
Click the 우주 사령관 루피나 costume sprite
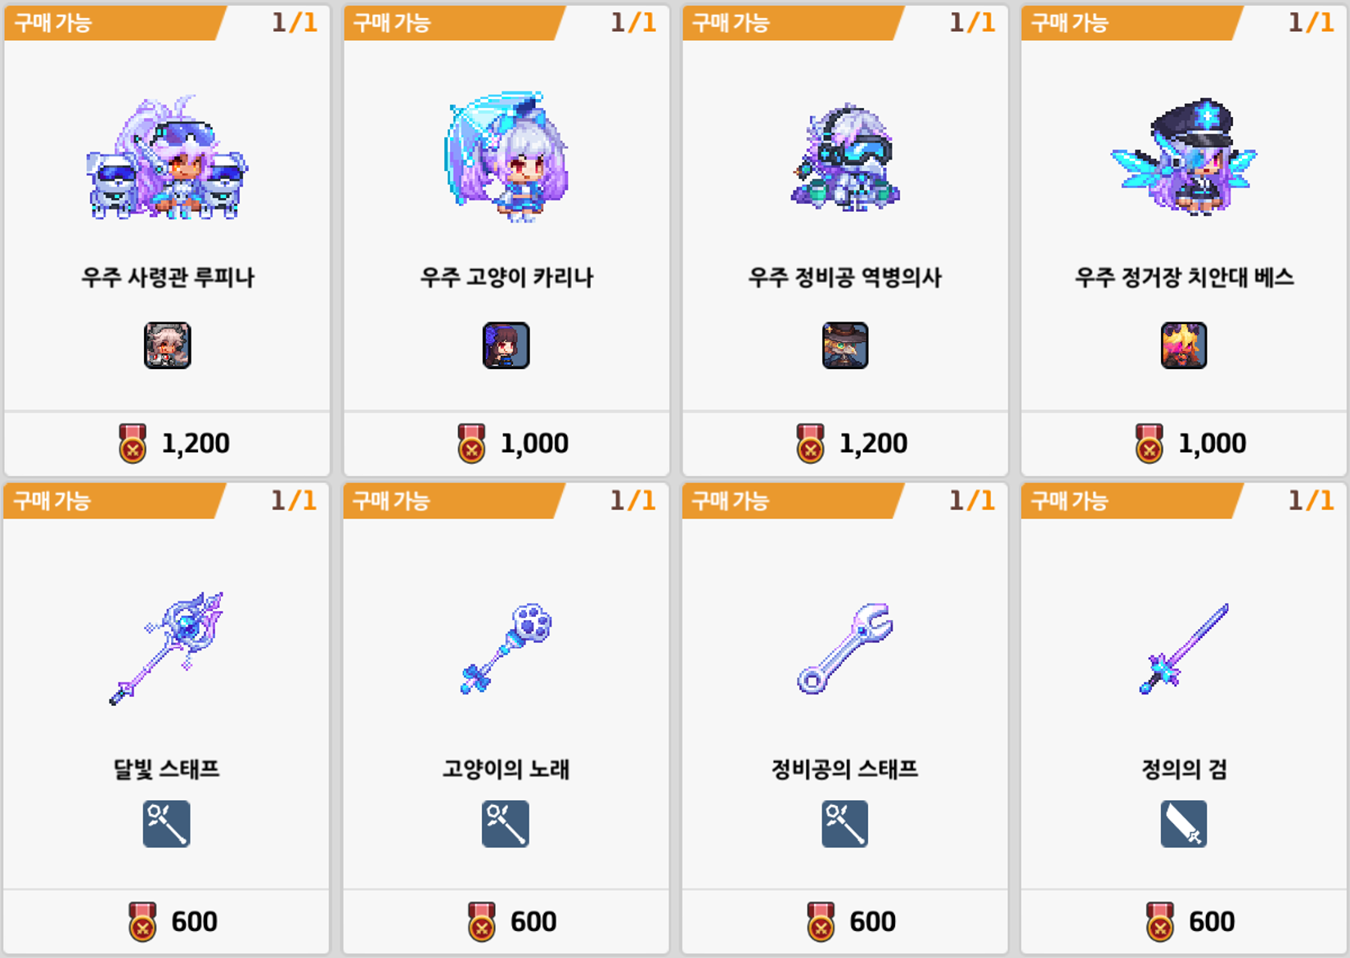pos(167,158)
